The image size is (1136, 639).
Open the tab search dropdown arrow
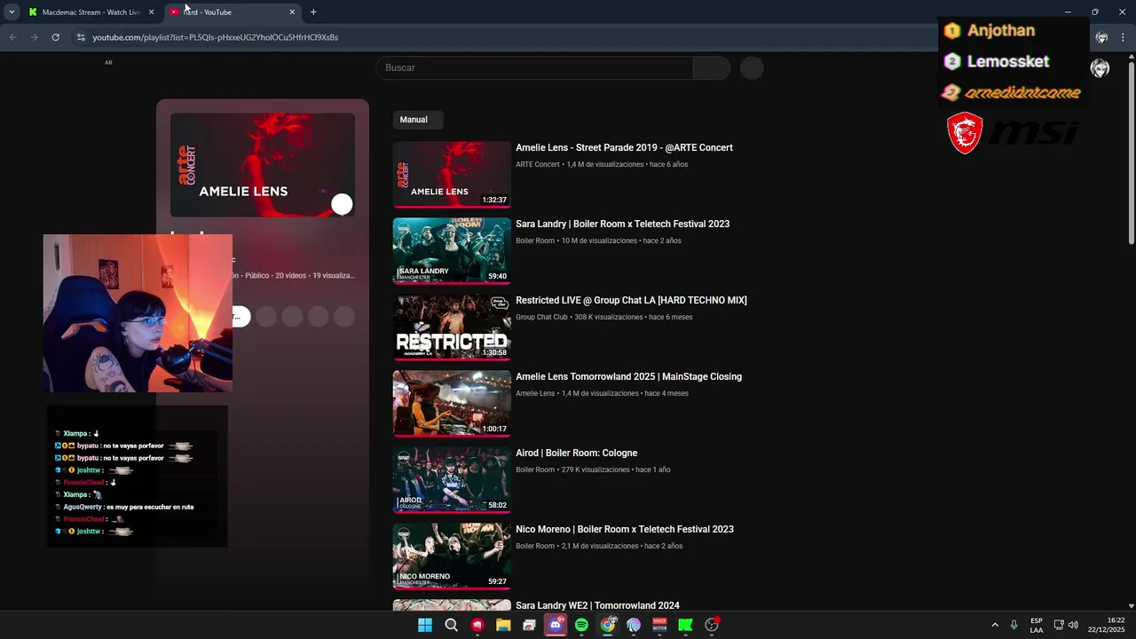12,12
